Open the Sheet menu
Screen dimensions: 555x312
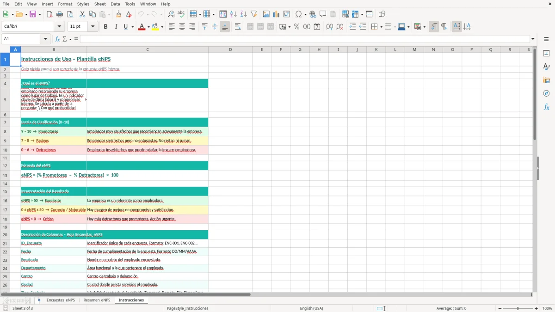[100, 4]
